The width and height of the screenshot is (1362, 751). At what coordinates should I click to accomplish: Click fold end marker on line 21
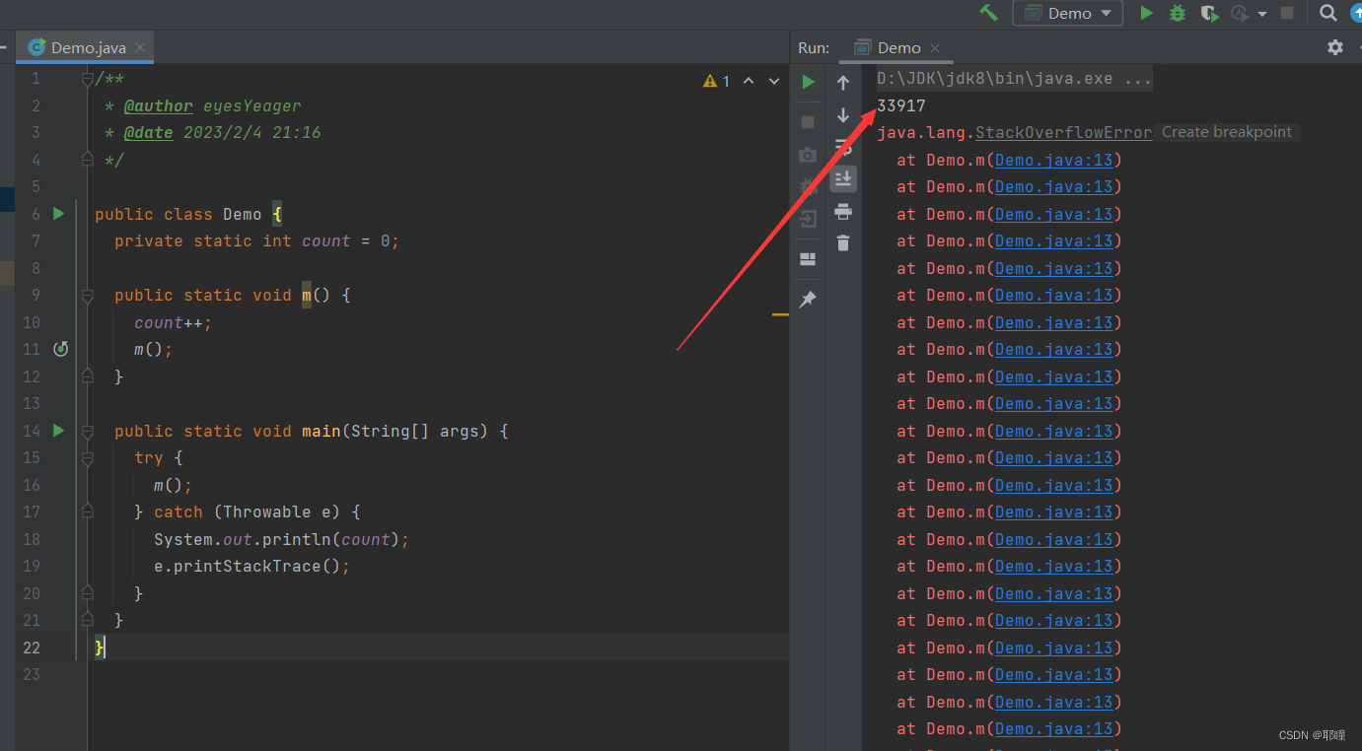point(87,620)
